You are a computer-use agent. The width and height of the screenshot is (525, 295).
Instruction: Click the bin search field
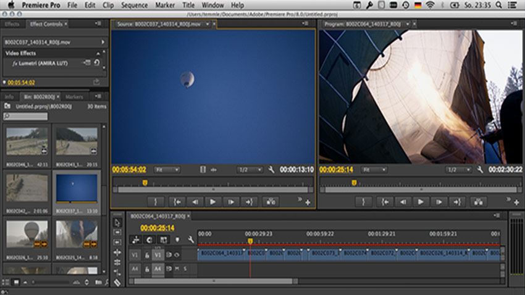[x=25, y=116]
